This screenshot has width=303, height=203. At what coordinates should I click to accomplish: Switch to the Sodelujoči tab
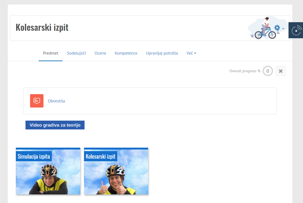(76, 53)
